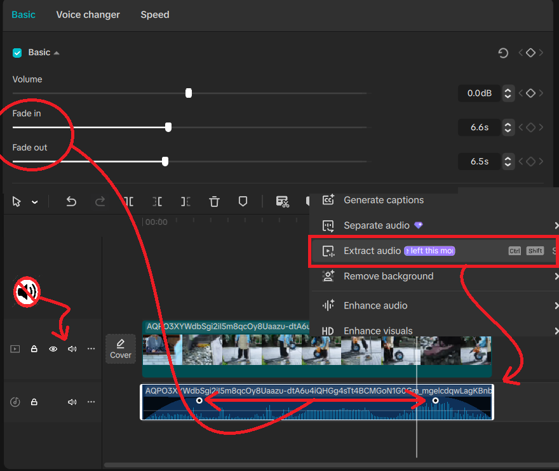The height and width of the screenshot is (471, 559).
Task: Click the Fade in value stepper arrows
Action: tap(508, 128)
